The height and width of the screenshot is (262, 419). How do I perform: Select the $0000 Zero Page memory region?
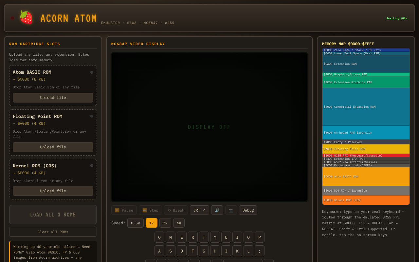click(x=366, y=50)
